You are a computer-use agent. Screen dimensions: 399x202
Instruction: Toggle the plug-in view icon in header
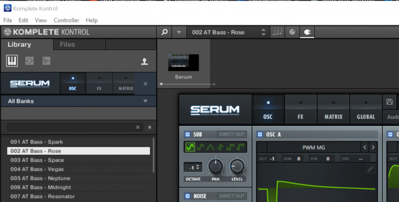[x=307, y=32]
